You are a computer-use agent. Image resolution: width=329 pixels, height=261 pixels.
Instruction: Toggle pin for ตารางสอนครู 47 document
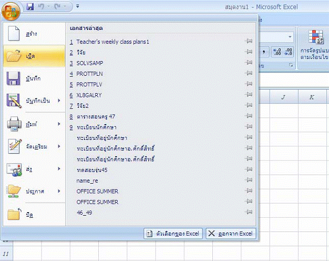point(249,116)
